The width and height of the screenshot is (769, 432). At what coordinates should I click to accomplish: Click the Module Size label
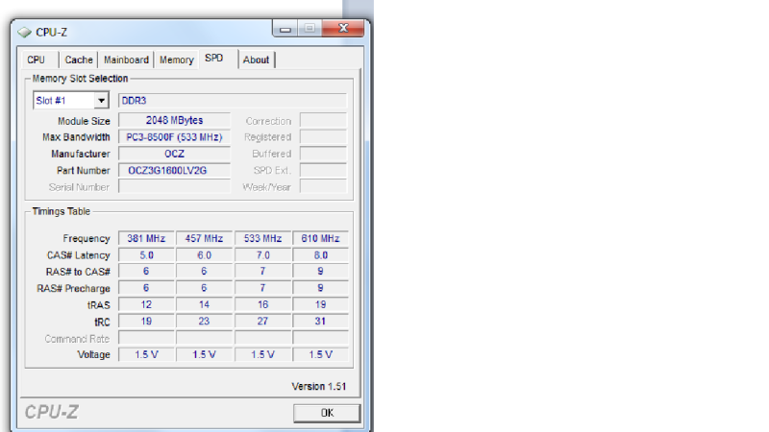tap(84, 121)
